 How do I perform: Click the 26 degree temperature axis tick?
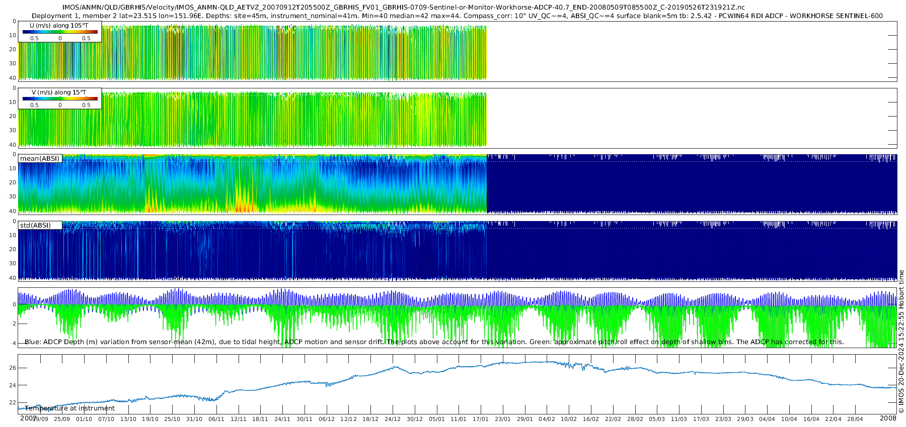(13, 368)
